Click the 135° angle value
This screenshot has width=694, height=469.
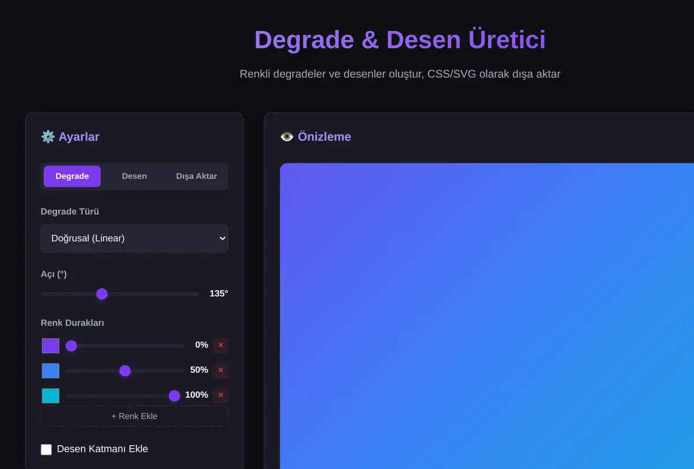point(219,294)
